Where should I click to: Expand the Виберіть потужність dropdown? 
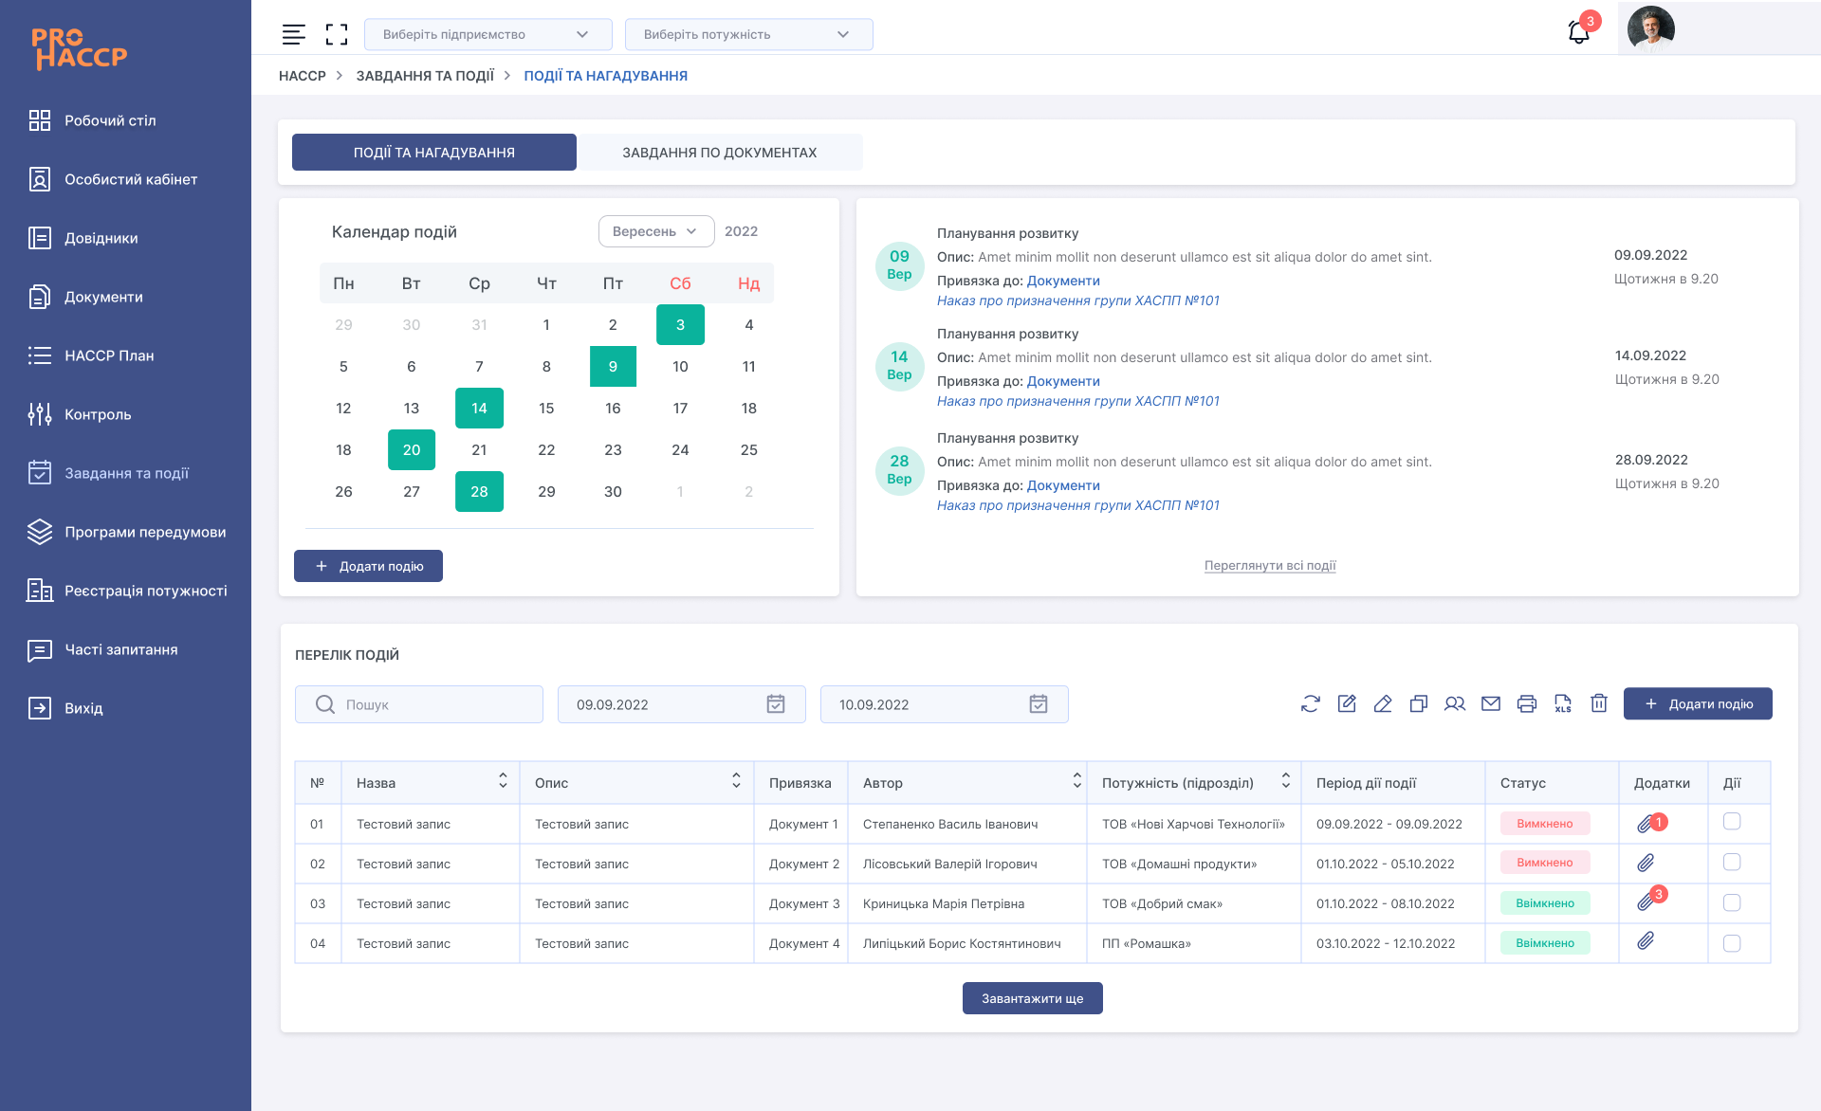[x=748, y=34]
